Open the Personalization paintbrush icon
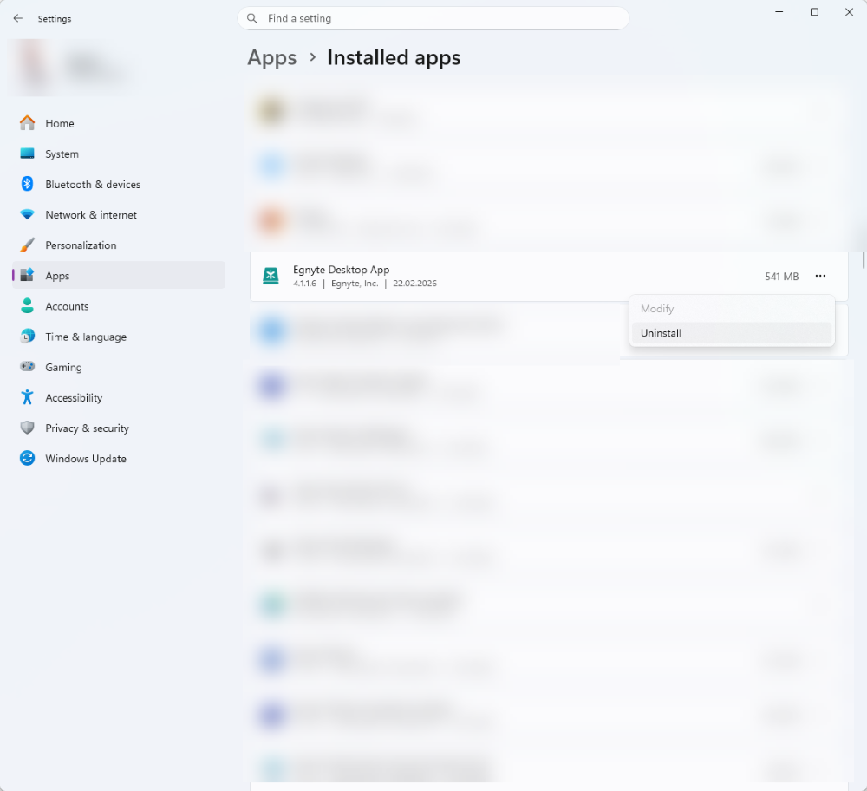 27,245
